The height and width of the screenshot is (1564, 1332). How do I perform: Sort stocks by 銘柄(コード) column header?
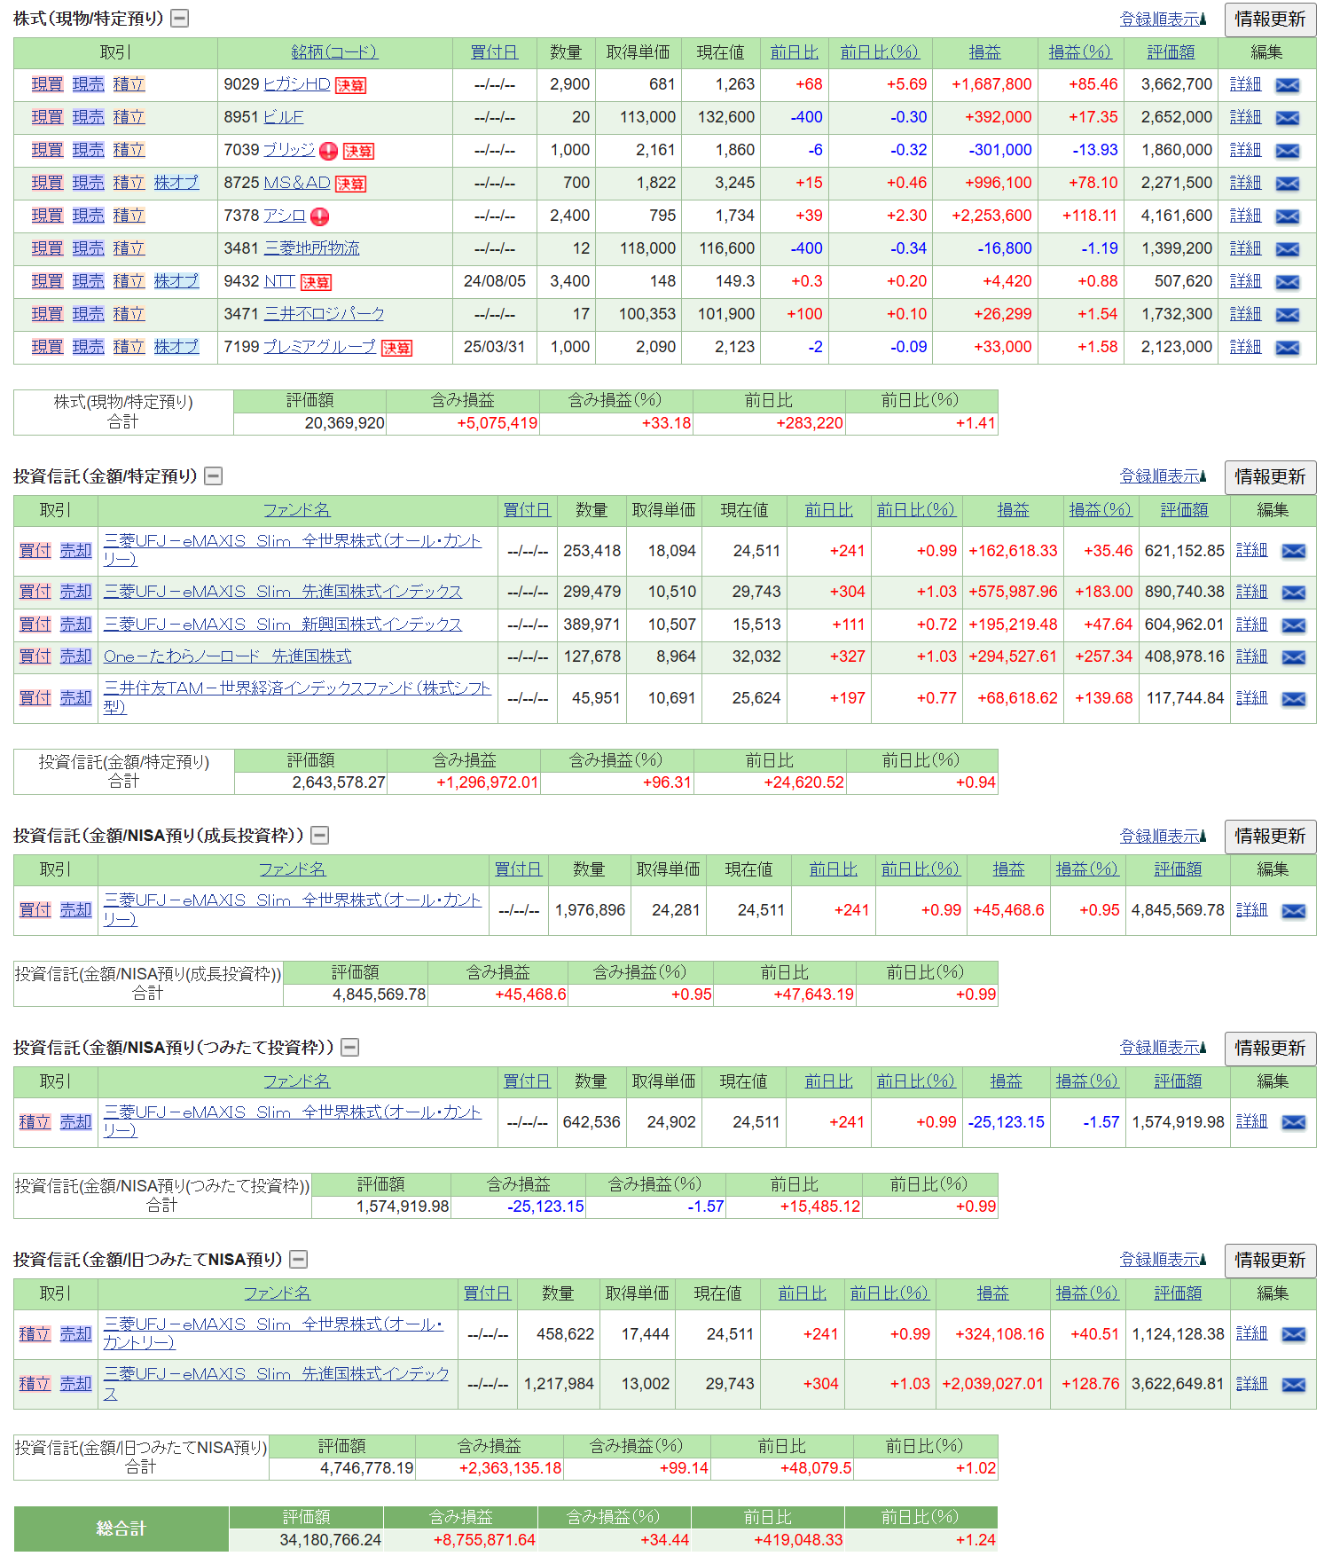[x=334, y=52]
